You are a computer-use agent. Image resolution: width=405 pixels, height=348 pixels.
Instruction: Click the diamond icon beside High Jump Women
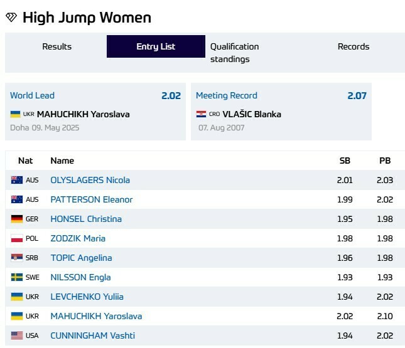coord(11,18)
